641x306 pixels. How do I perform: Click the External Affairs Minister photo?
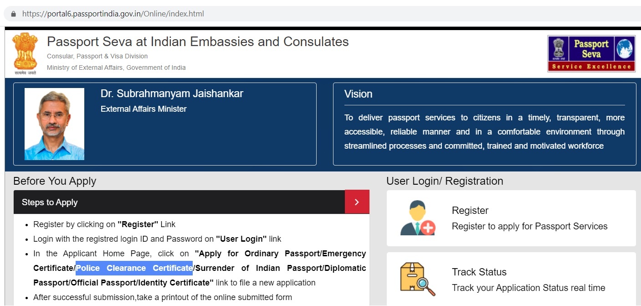[54, 124]
